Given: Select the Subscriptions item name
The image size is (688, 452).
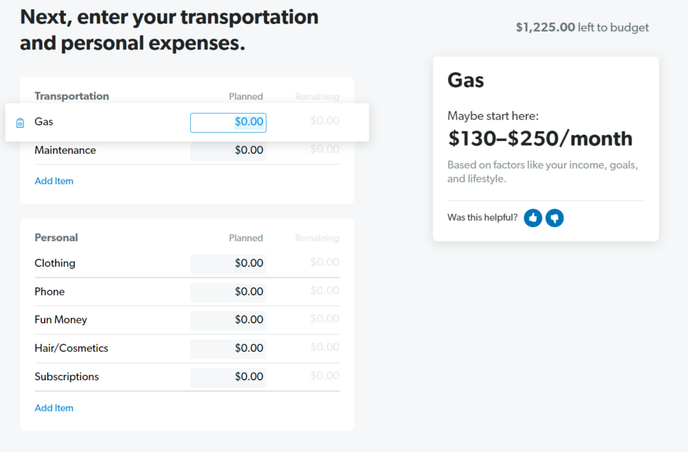Looking at the screenshot, I should pos(67,377).
